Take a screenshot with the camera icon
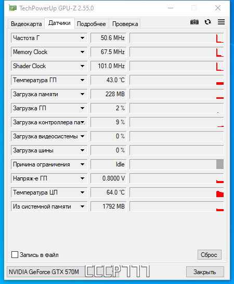This screenshot has width=234, height=284. pyautogui.click(x=194, y=22)
